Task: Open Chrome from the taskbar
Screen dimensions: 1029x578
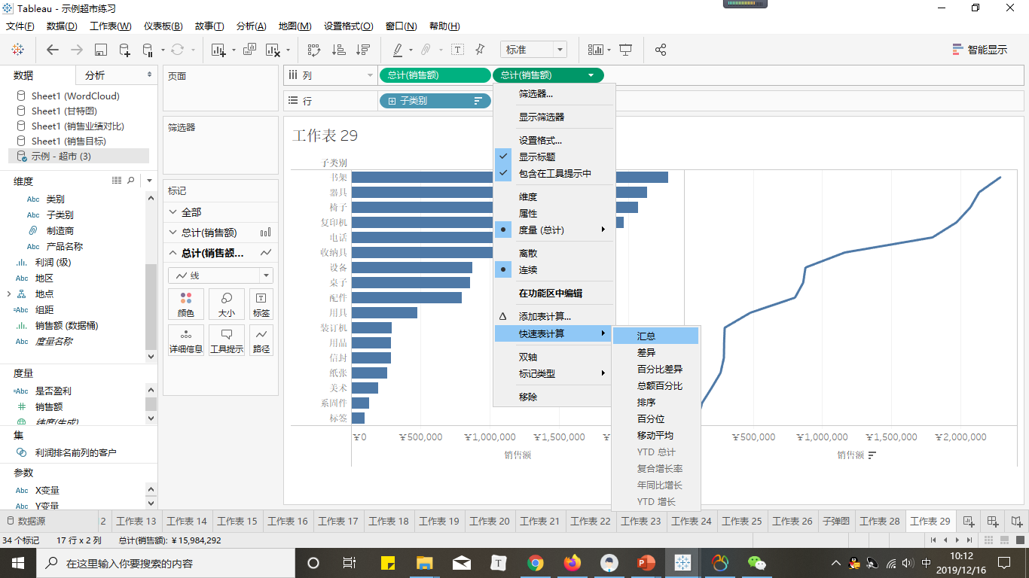Action: pos(536,563)
